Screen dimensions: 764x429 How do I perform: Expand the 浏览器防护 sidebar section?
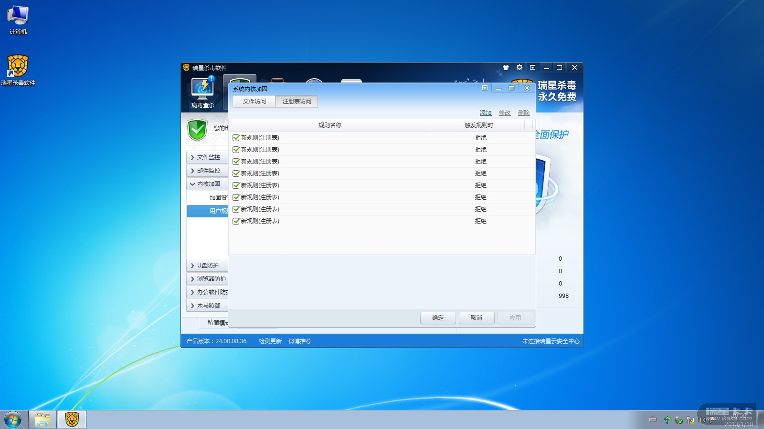tap(207, 279)
